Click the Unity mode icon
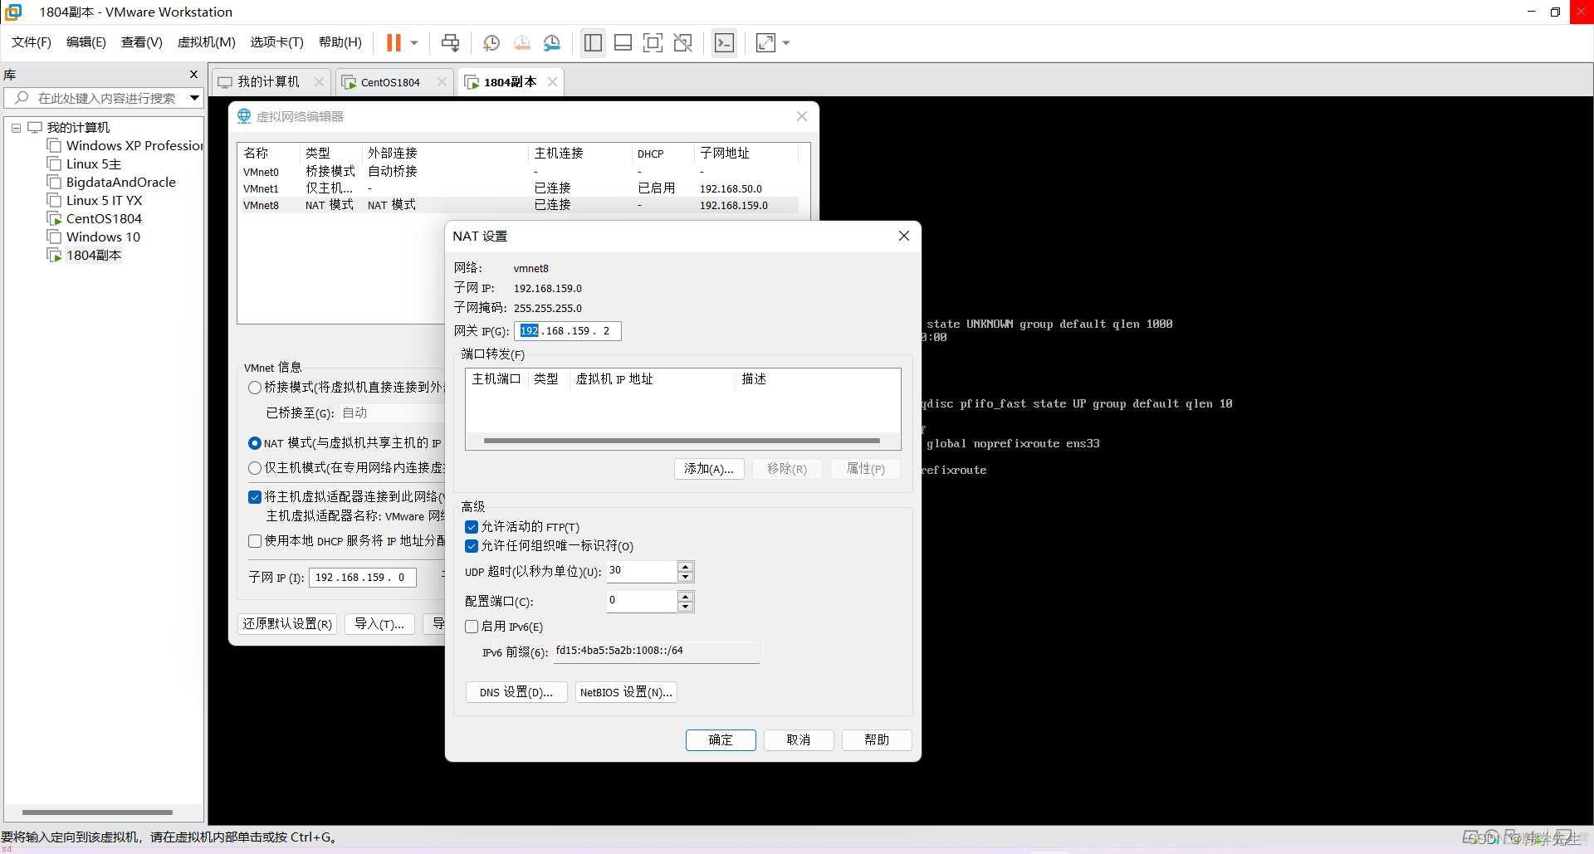Viewport: 1594px width, 854px height. click(x=683, y=42)
